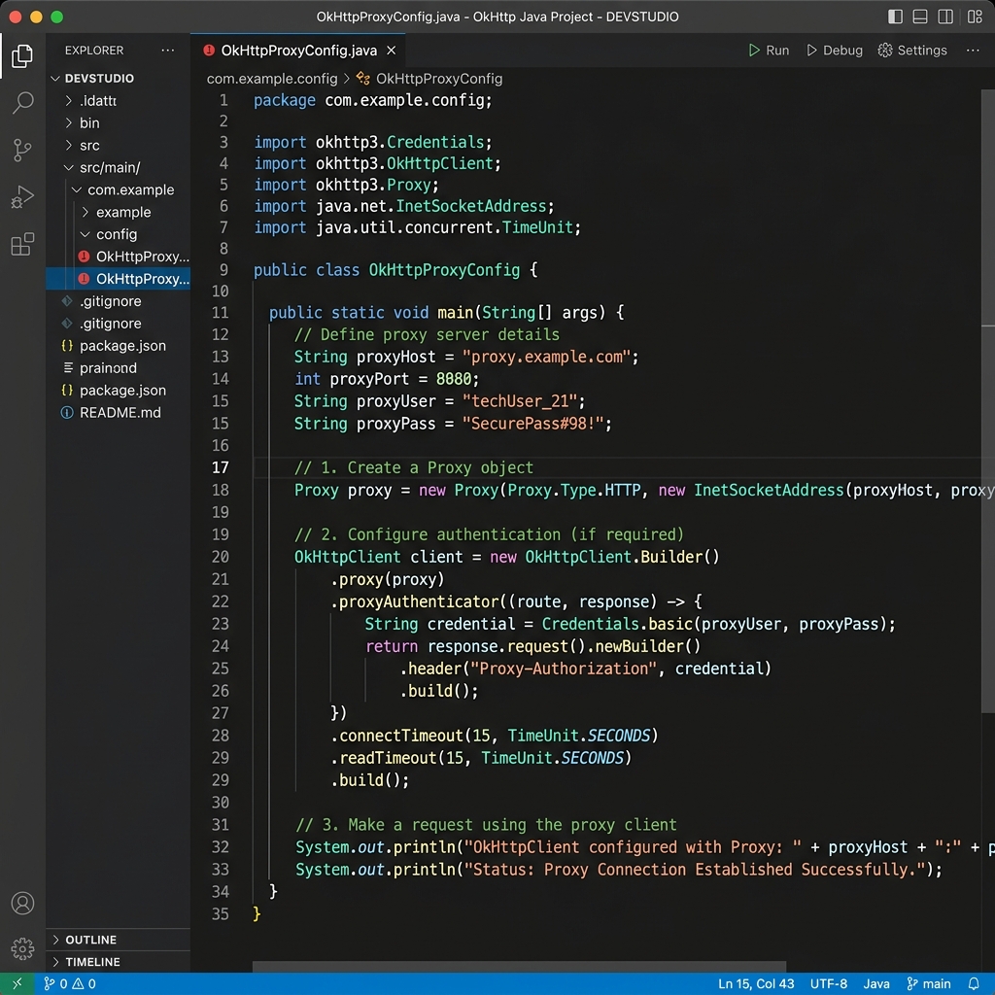Screen dimensions: 995x995
Task: Click Ln 15, Col 43 cursor position
Action: point(755,983)
